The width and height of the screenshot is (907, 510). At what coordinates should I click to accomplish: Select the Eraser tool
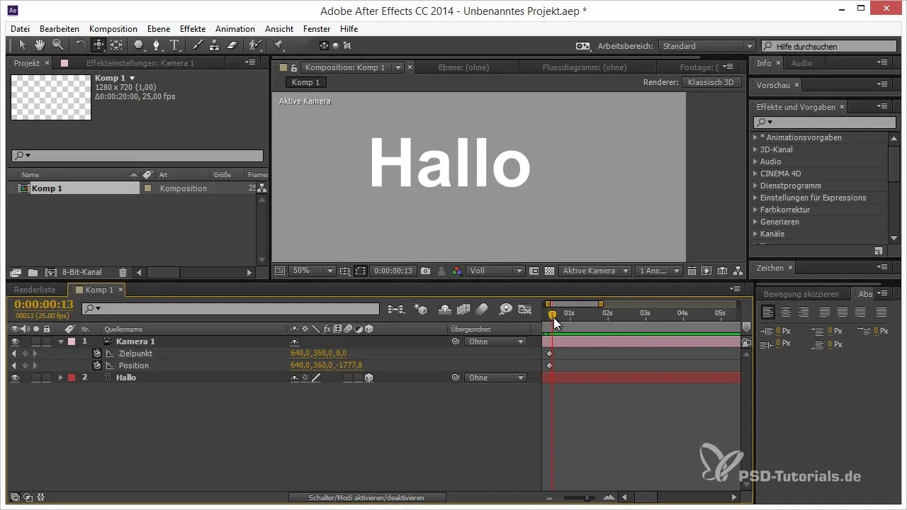coord(231,45)
